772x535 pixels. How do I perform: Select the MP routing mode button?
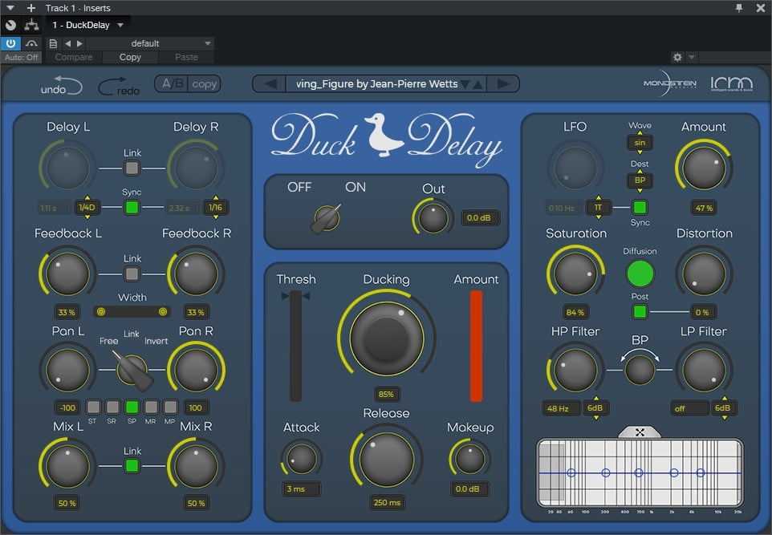click(x=170, y=407)
